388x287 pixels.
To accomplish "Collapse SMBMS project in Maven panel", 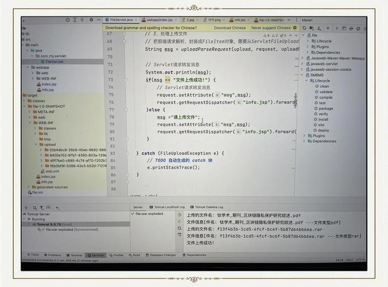I will pos(302,75).
